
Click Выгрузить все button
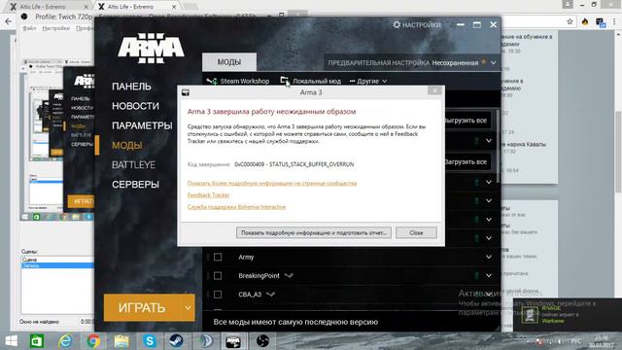(467, 121)
